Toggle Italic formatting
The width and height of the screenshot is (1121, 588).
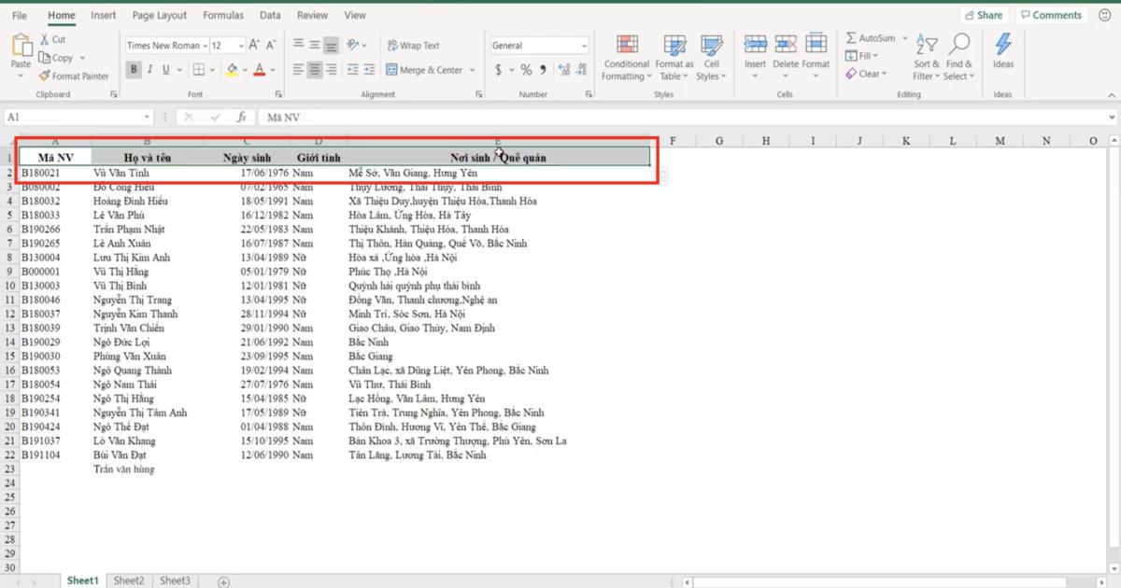149,70
